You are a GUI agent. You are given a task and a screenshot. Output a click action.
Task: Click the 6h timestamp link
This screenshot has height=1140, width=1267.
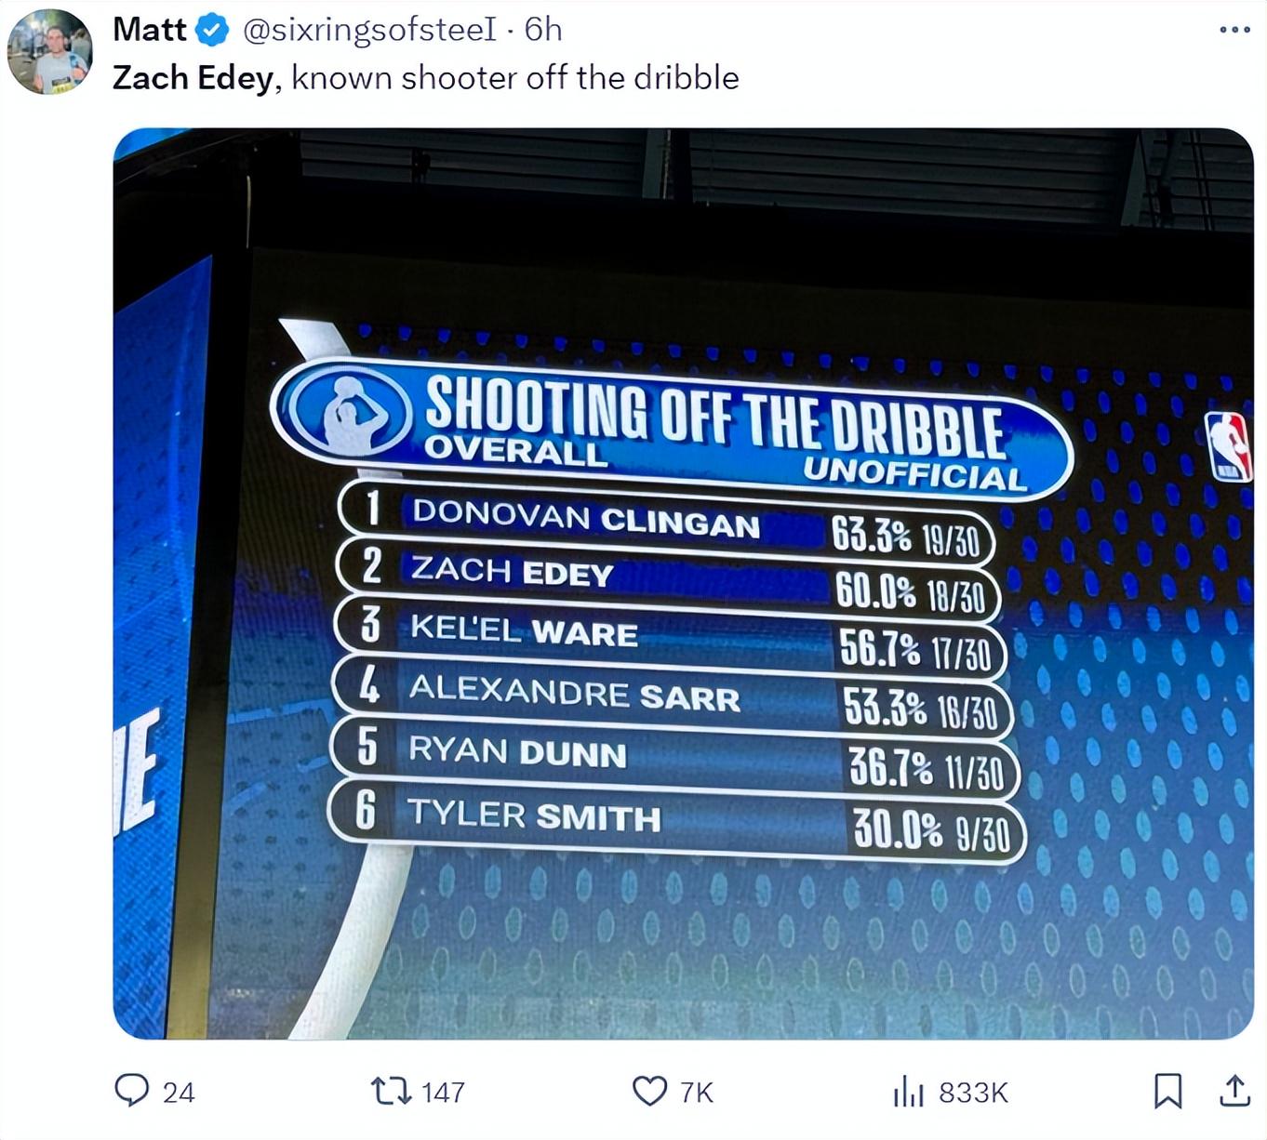click(x=543, y=30)
